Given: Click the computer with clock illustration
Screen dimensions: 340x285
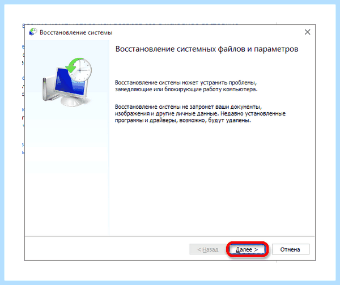Looking at the screenshot, I should coord(67,82).
